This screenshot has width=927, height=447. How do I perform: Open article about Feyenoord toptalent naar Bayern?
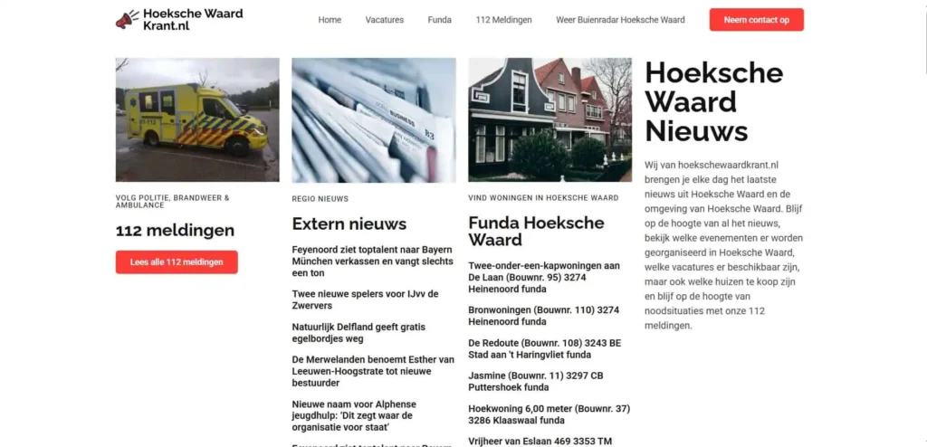point(372,262)
